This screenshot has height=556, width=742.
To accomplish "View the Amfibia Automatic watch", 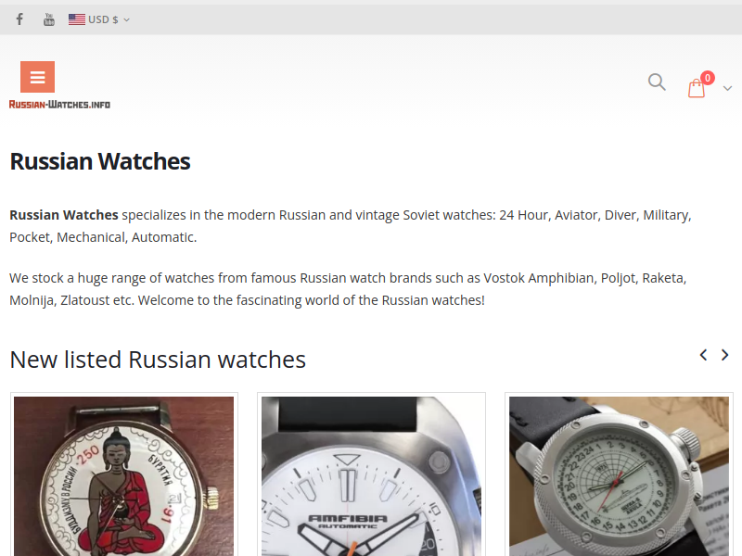I will 371,476.
